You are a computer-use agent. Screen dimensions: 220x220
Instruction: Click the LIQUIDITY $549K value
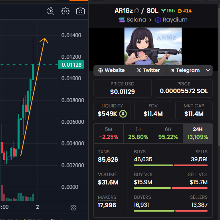point(107,114)
